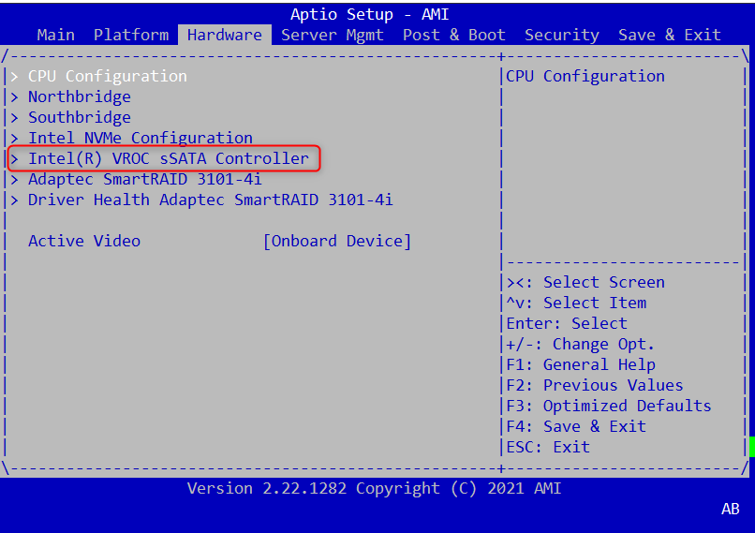Enter Intel NVMe Configuration
This screenshot has width=755, height=533.
click(x=141, y=138)
